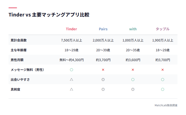Click with's circle in 出会いやすさ row
This screenshot has height=115, width=186.
pos(133,80)
